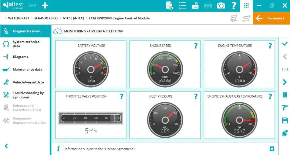
Task: Click the wrench Vehicle/vessel data icon
Action: tap(6, 82)
